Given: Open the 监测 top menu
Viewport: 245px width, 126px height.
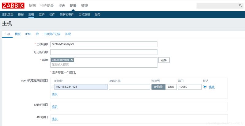Looking at the screenshot, I should tap(32, 6).
